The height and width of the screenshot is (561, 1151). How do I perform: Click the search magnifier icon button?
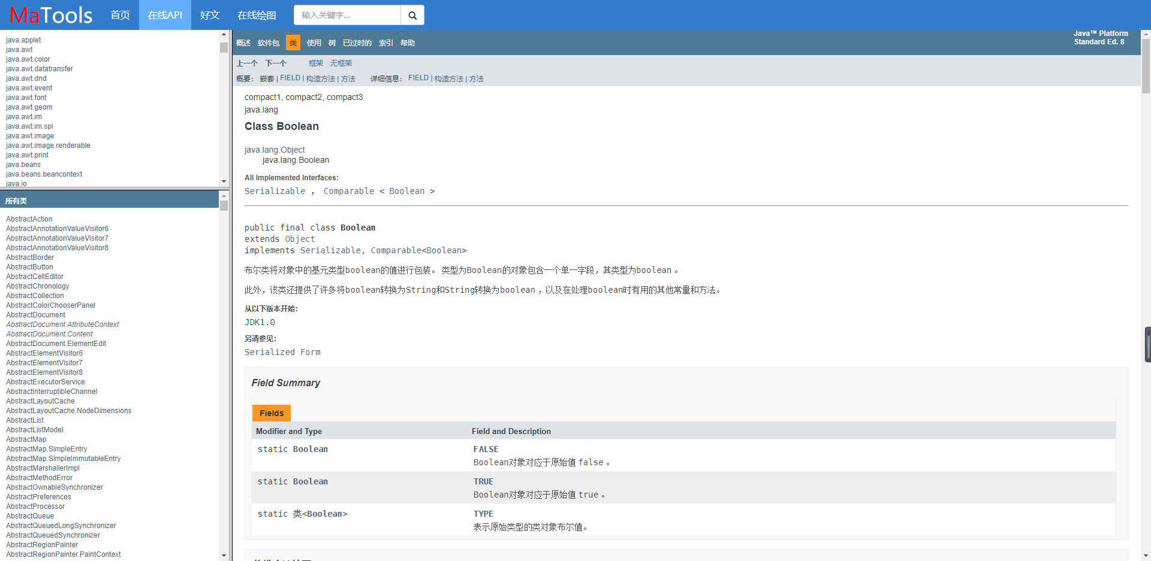point(412,15)
